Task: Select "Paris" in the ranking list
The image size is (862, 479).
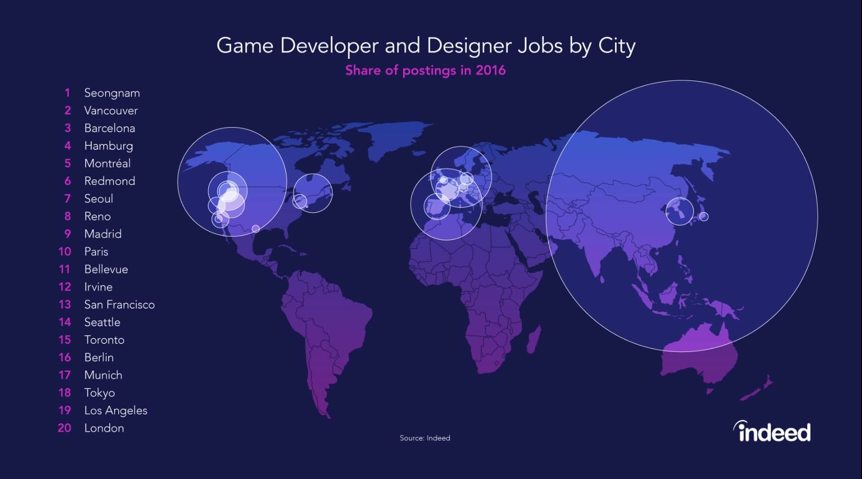Action: [x=96, y=251]
